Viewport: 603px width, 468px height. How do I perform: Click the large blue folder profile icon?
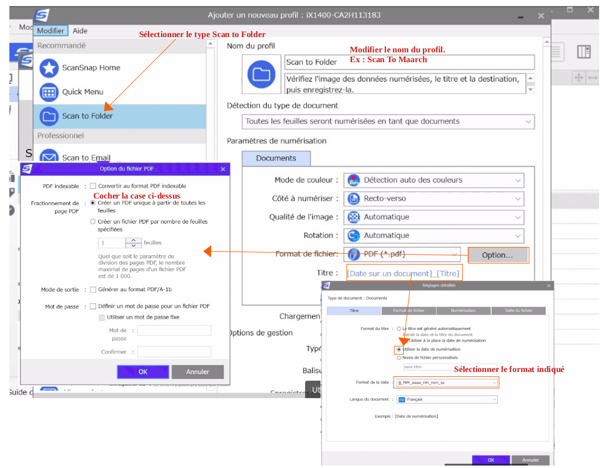click(261, 75)
